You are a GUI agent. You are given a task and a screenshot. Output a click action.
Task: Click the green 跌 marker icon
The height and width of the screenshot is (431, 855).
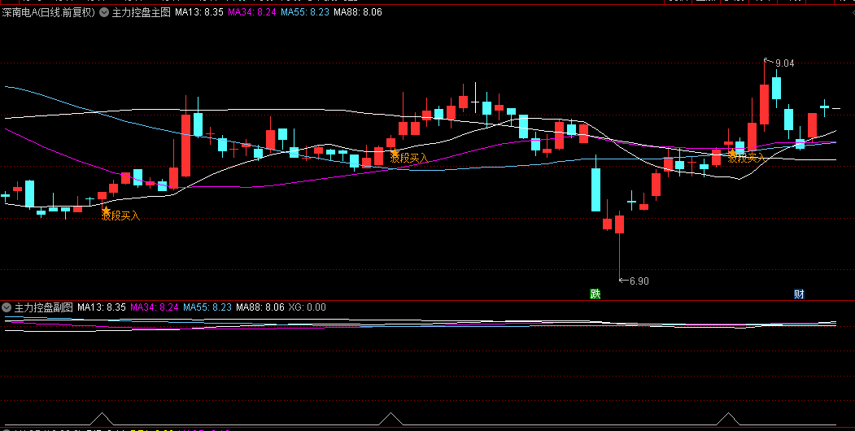(x=595, y=294)
